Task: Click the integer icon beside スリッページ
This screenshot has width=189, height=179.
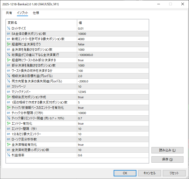Action: (9, 86)
